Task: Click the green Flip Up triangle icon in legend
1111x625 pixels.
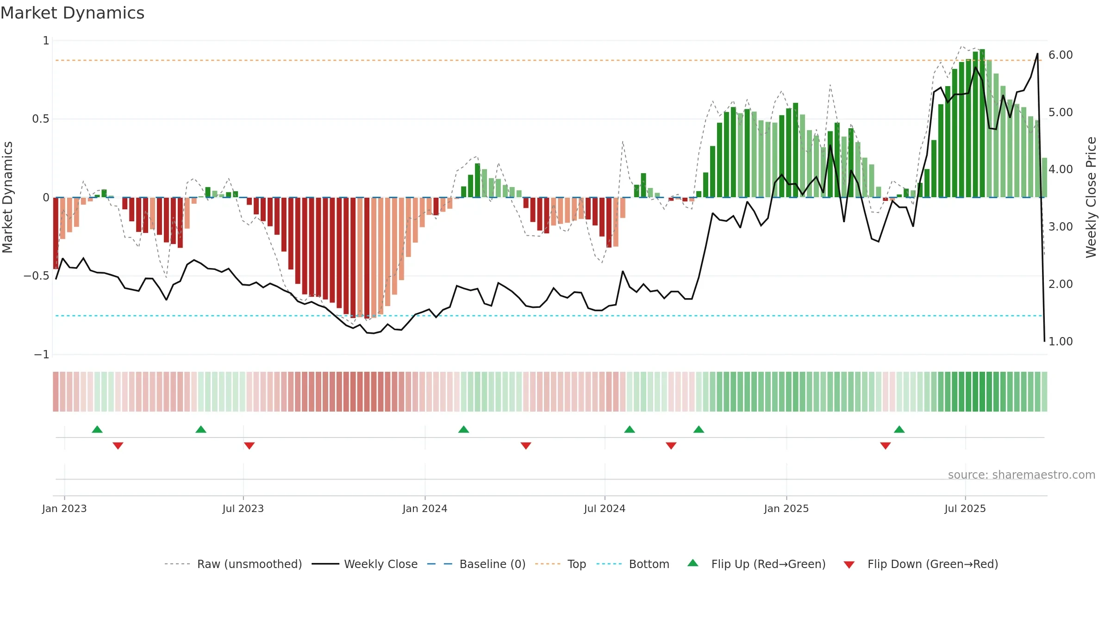Action: coord(693,563)
